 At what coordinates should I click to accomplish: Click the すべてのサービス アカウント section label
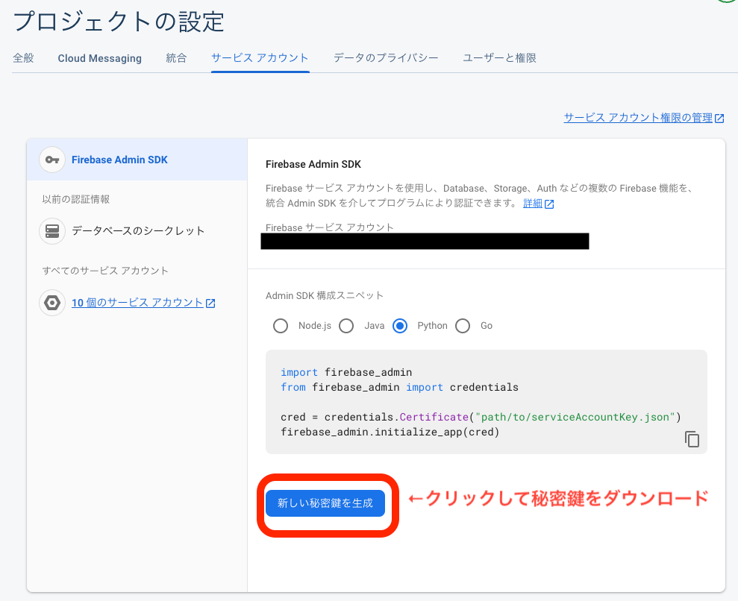click(105, 271)
